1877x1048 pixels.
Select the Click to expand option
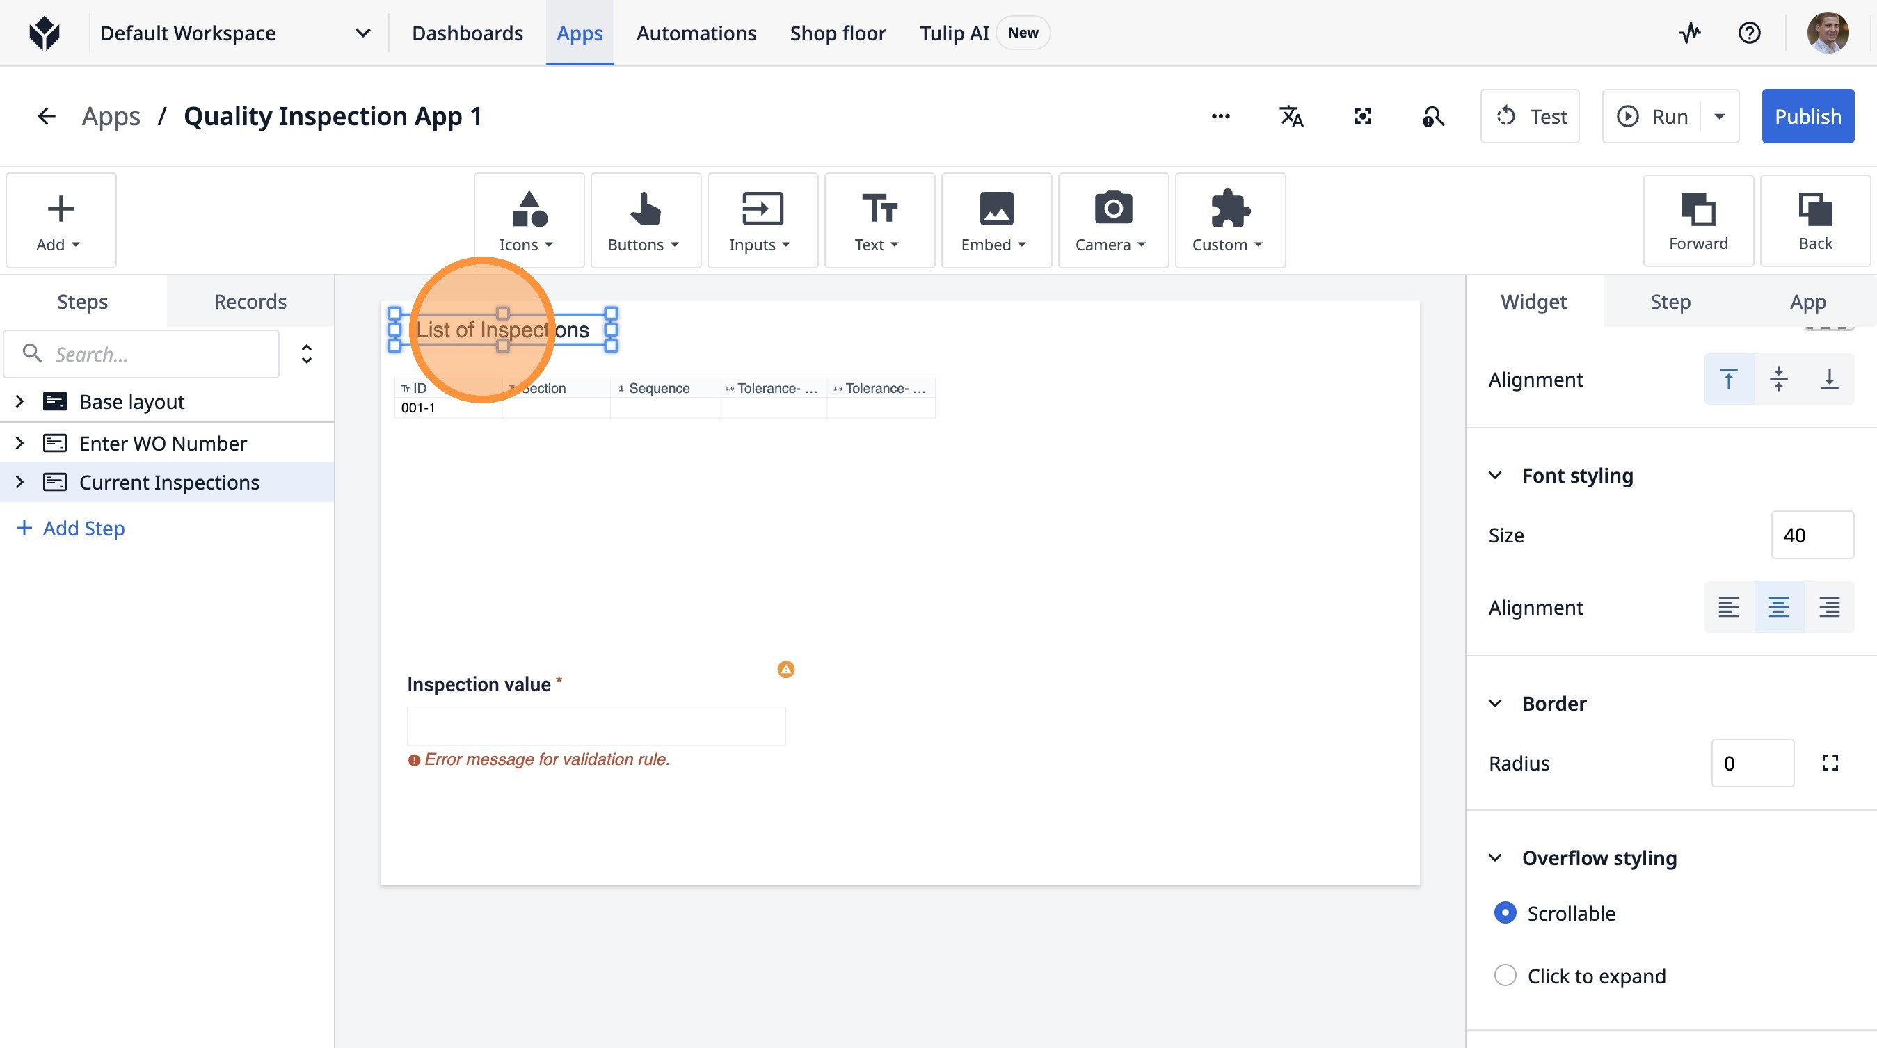click(1505, 975)
